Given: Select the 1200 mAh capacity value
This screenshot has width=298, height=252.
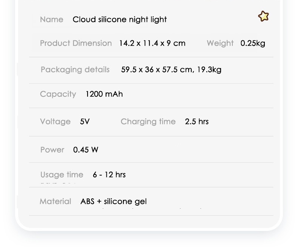Looking at the screenshot, I should (x=104, y=94).
